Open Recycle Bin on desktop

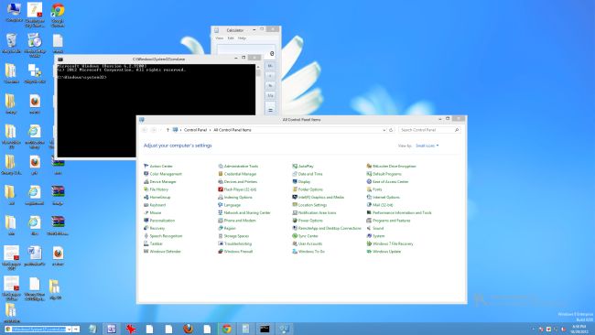pos(11,43)
